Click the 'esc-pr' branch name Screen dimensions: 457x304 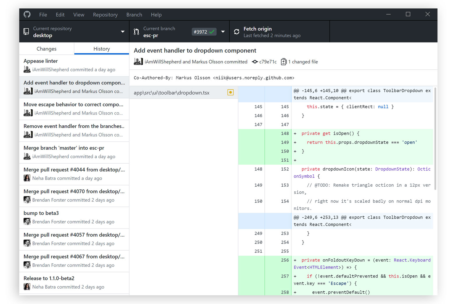pyautogui.click(x=151, y=35)
